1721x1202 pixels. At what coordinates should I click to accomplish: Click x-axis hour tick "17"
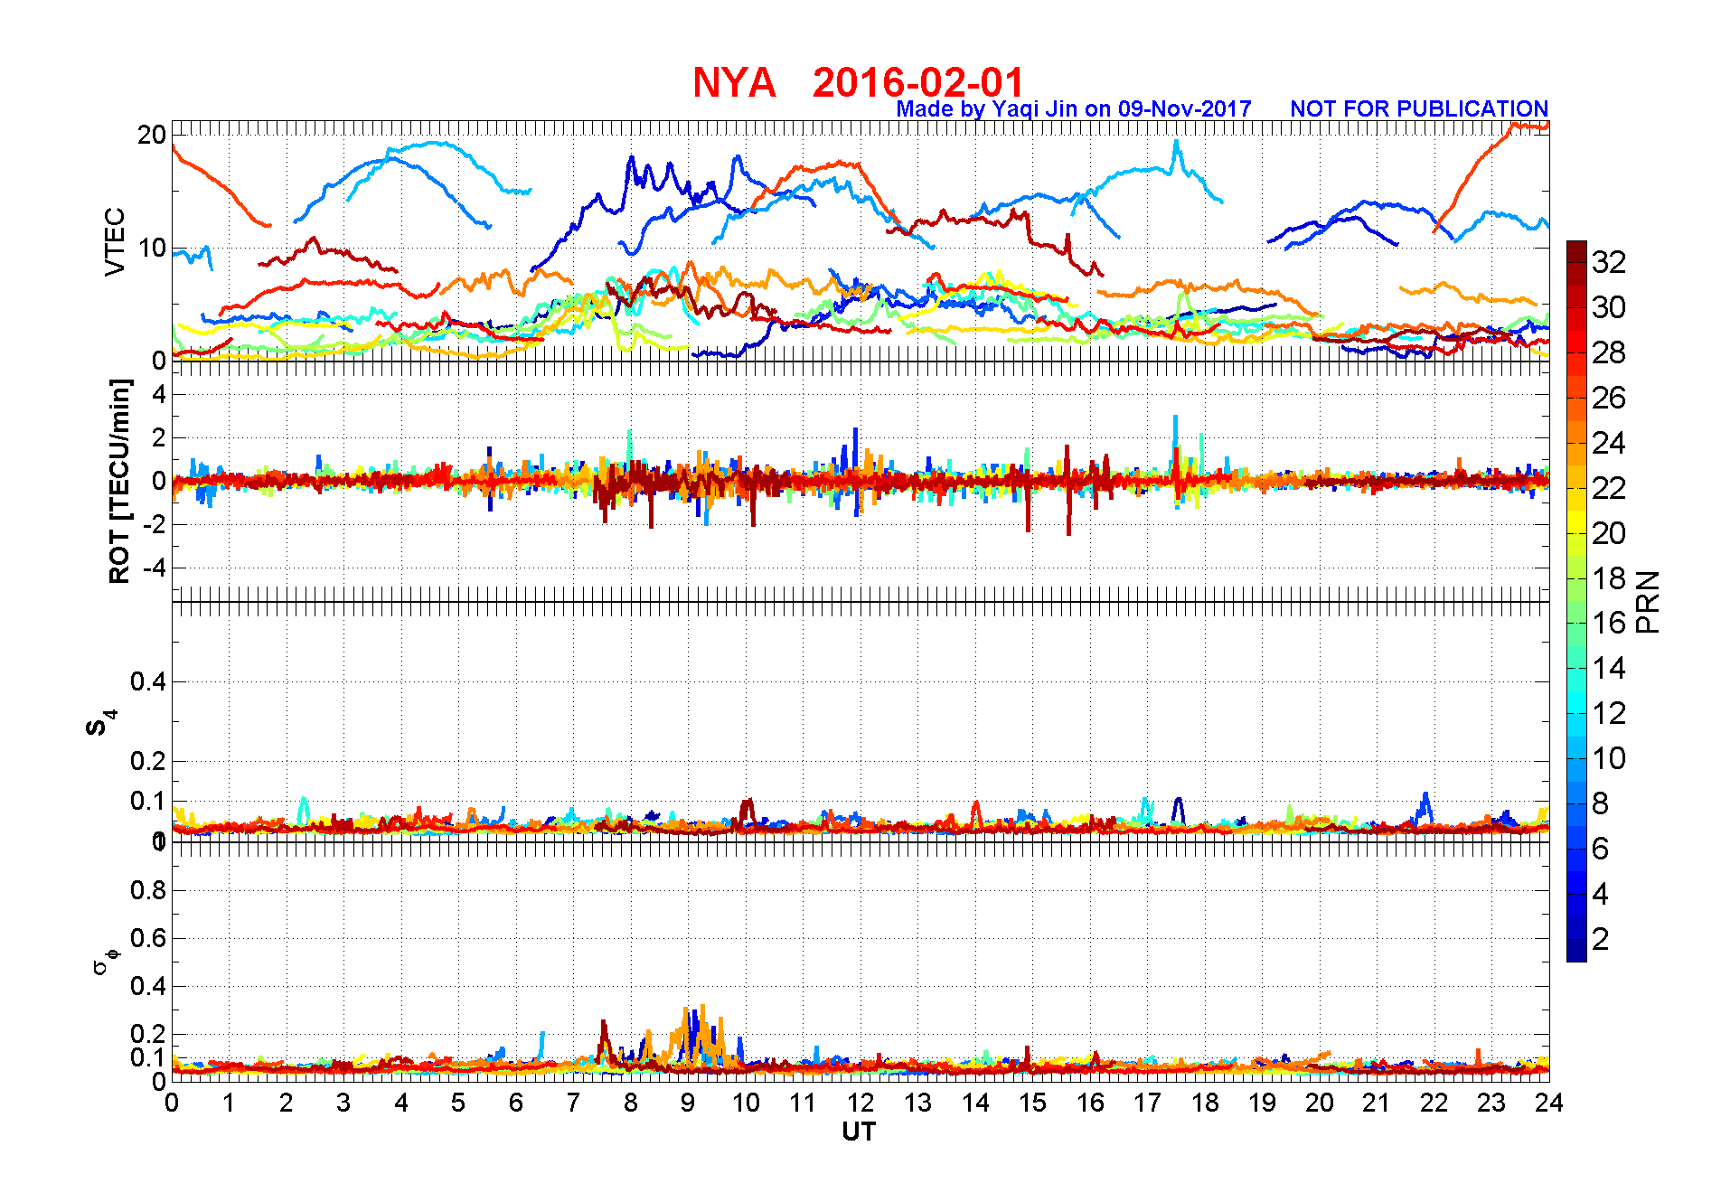1147,1103
